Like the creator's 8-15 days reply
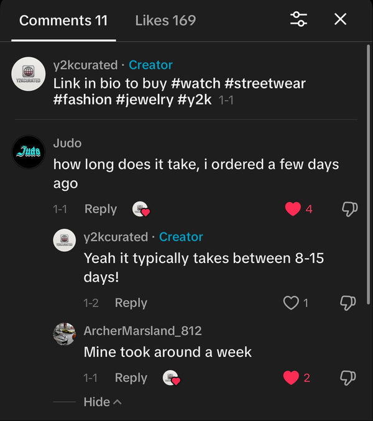Image resolution: width=373 pixels, height=421 pixels. (x=291, y=303)
